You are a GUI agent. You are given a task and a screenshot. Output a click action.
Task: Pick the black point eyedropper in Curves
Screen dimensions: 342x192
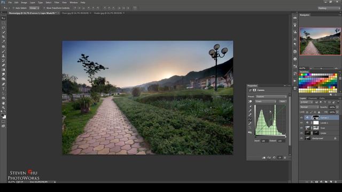tap(250, 106)
